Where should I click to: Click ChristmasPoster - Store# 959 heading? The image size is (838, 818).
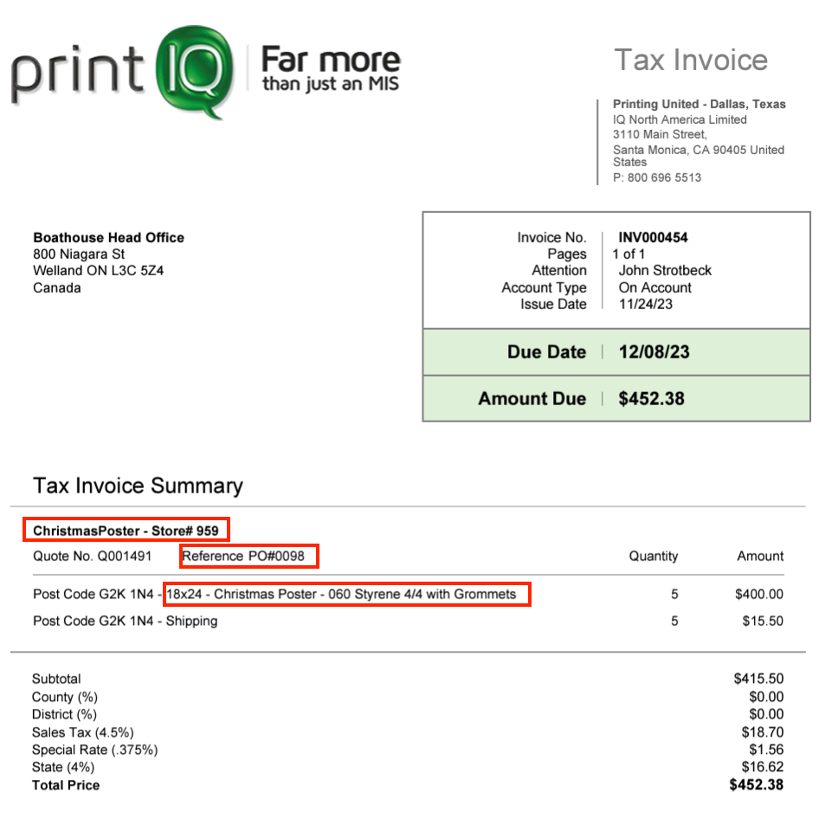coord(126,531)
